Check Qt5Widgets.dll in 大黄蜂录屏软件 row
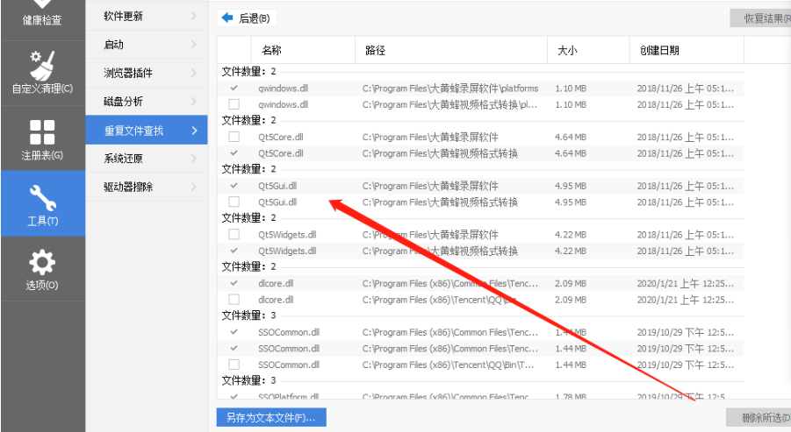Image resolution: width=791 pixels, height=432 pixels. click(x=234, y=235)
